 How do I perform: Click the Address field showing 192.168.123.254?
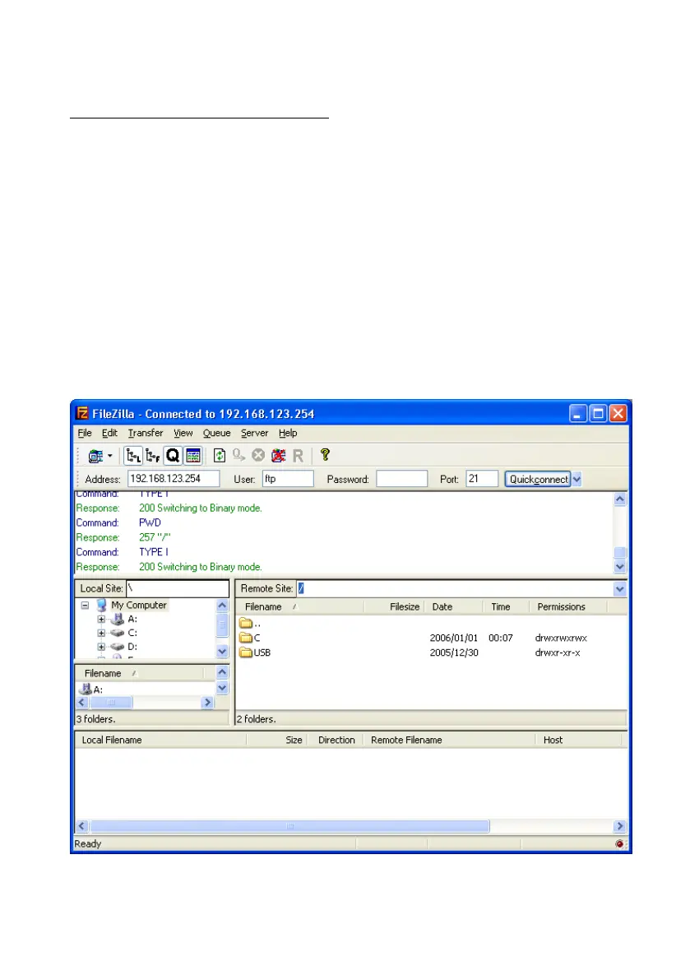click(x=174, y=479)
